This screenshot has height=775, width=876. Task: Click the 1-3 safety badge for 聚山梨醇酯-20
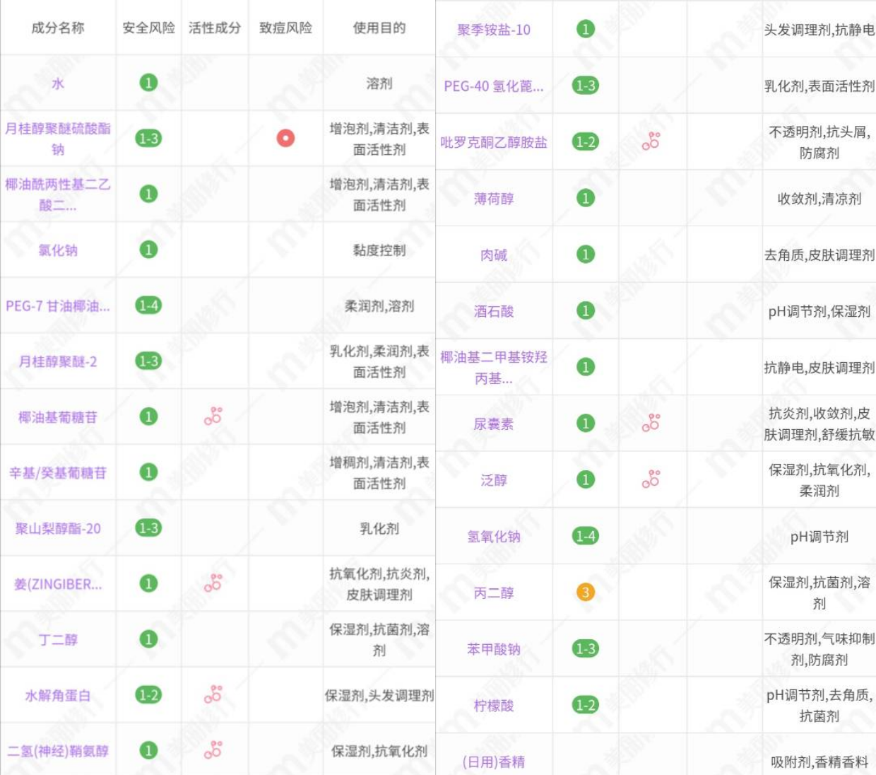click(148, 528)
